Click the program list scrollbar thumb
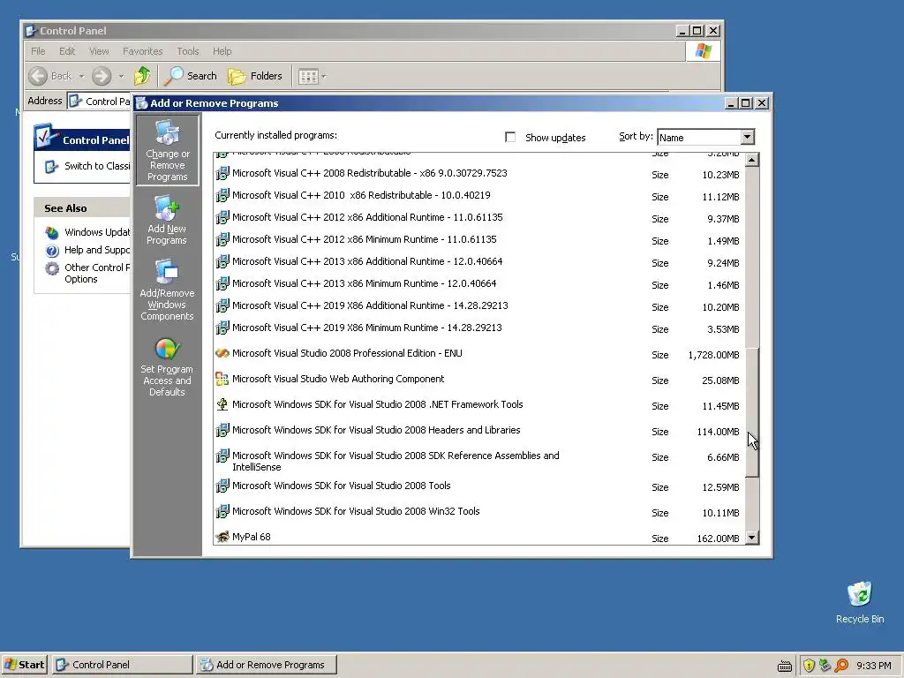 752,411
